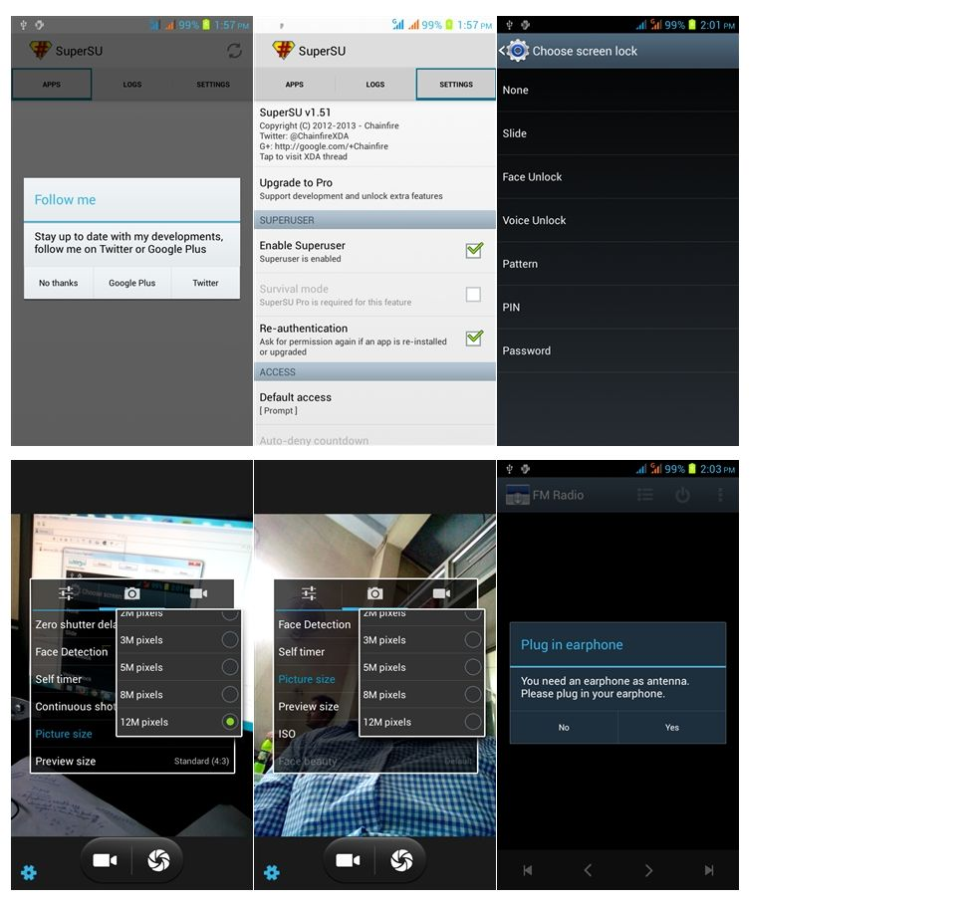Tap shutter button in camera view with checkered shirt
Viewport: 975px width, 905px height.
[401, 860]
